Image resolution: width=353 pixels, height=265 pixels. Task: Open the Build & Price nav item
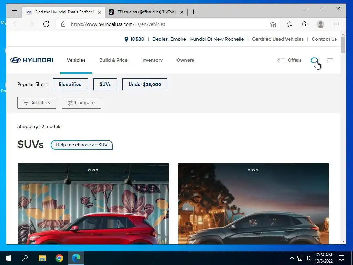click(113, 60)
